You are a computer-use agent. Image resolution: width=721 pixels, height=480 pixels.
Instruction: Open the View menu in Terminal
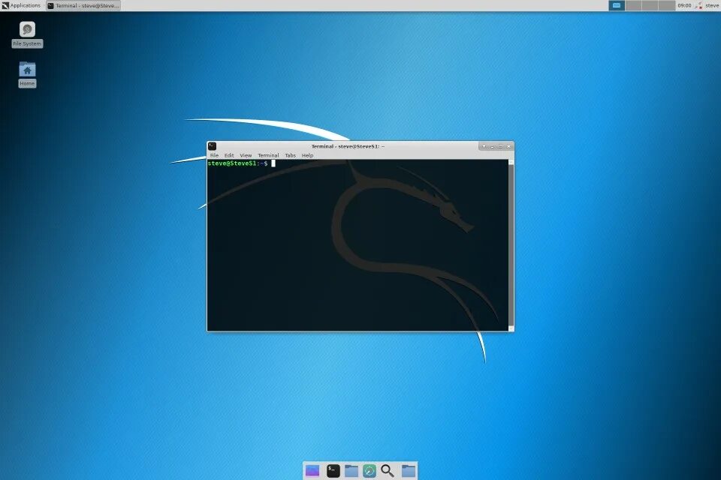coord(246,156)
